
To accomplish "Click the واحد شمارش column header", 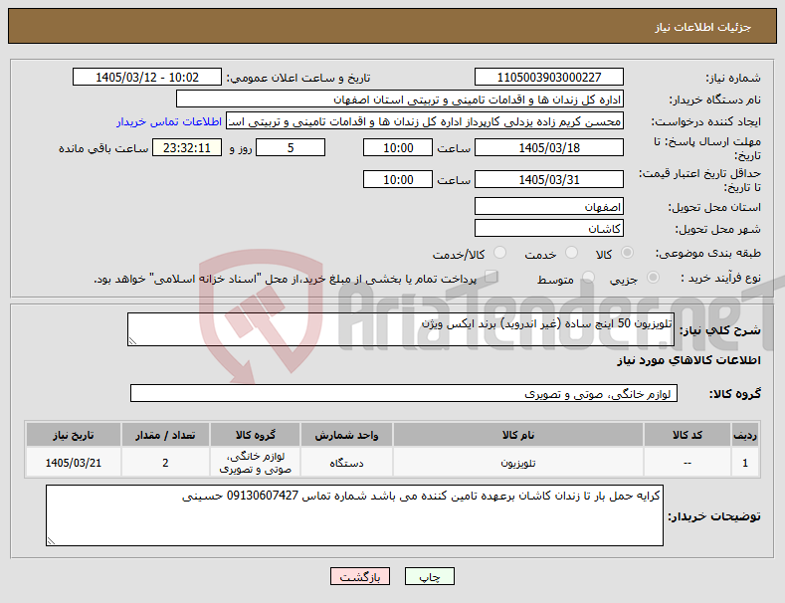I will 346,435.
